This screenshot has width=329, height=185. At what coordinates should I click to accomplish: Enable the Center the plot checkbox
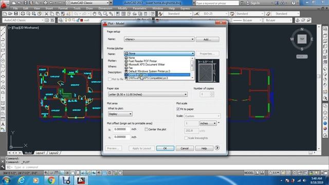[146, 129]
